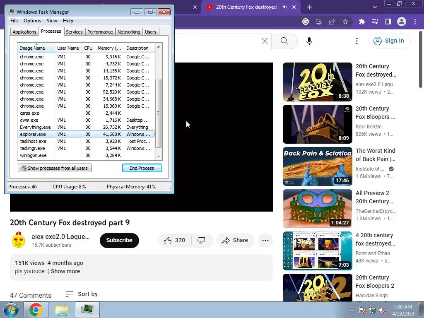
Task: Select the dwm.exe process row
Action: coord(86,120)
